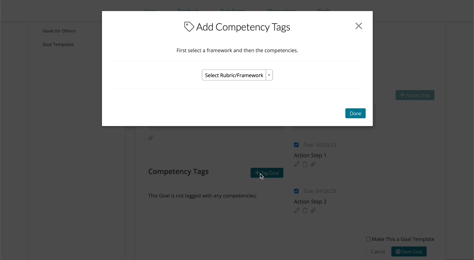The width and height of the screenshot is (474, 260).
Task: Click the Save Goal button
Action: [x=409, y=251]
